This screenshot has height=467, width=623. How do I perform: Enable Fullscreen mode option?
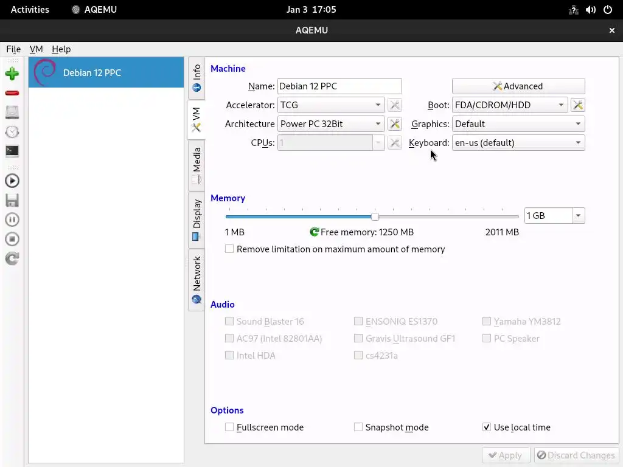pos(229,427)
